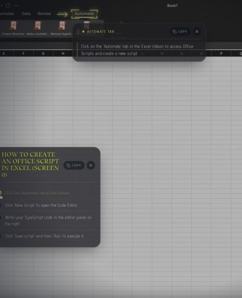Open the three-dots more options menu
Image resolution: width=242 pixels, height=298 pixels.
16,6
